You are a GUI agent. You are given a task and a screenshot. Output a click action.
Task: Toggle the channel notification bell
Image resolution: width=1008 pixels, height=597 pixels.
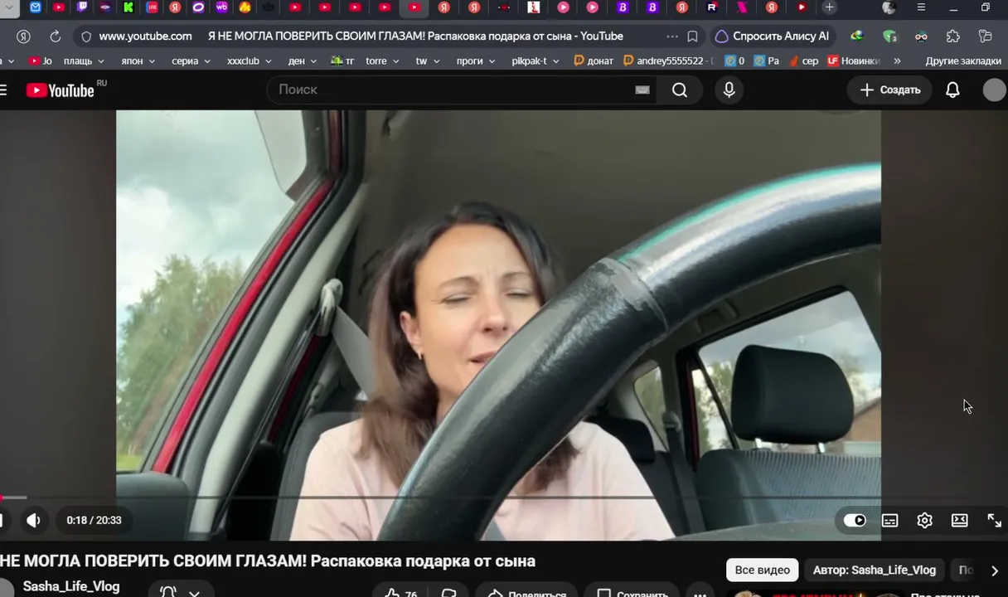coord(168,592)
